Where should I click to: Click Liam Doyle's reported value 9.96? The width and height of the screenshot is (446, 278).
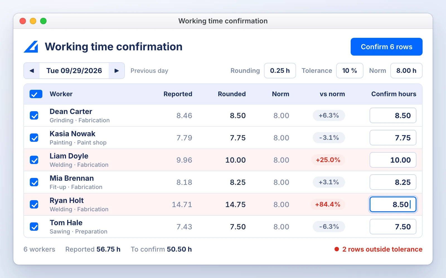[184, 160]
